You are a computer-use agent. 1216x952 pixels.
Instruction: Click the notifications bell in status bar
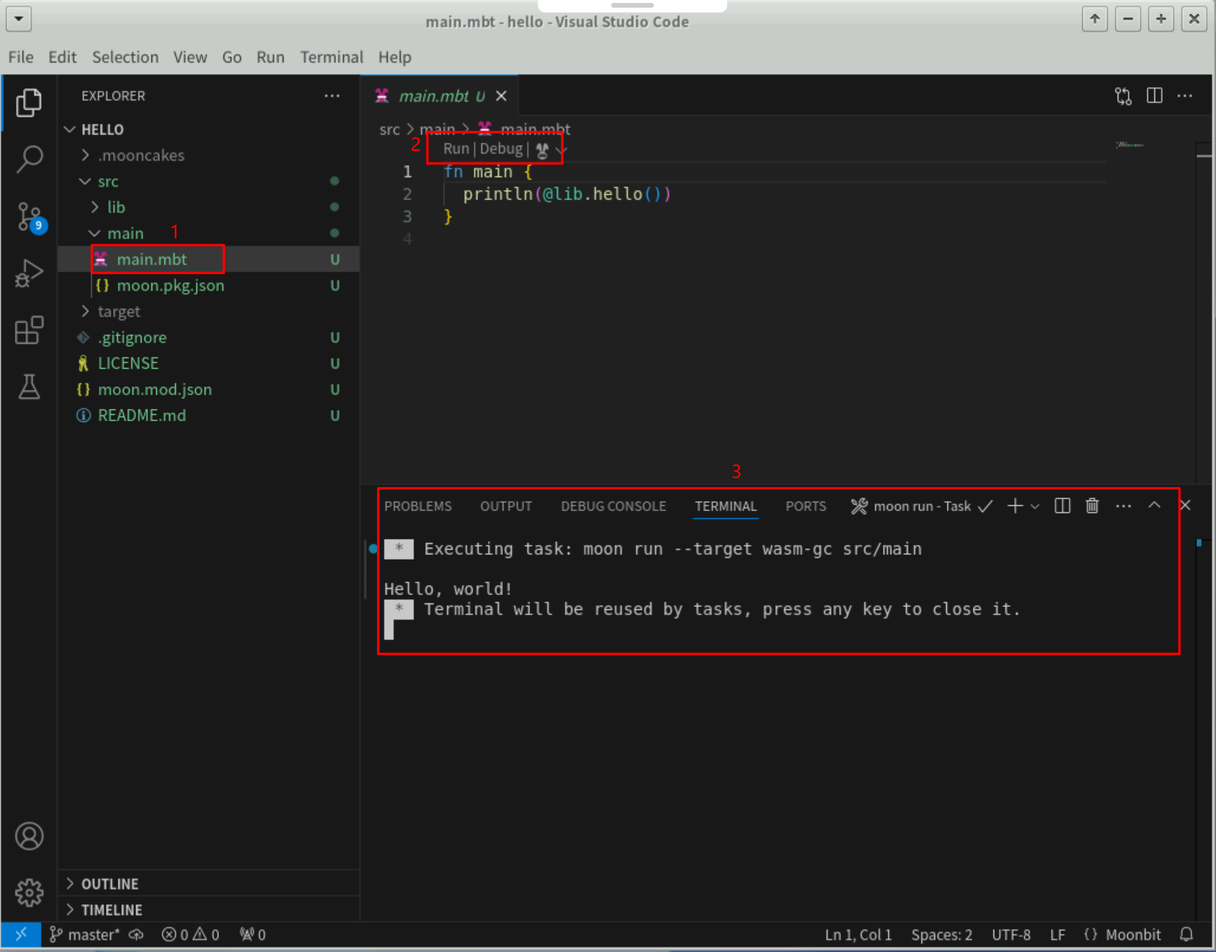(x=1186, y=934)
